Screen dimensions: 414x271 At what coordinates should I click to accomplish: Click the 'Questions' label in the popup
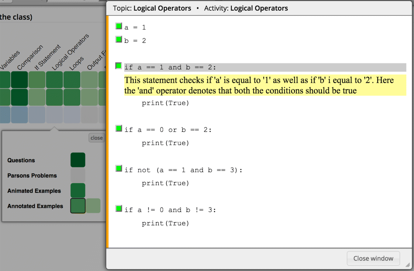(x=21, y=160)
